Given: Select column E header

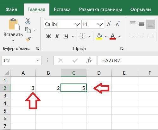Looking at the screenshot, I should tap(124, 73).
